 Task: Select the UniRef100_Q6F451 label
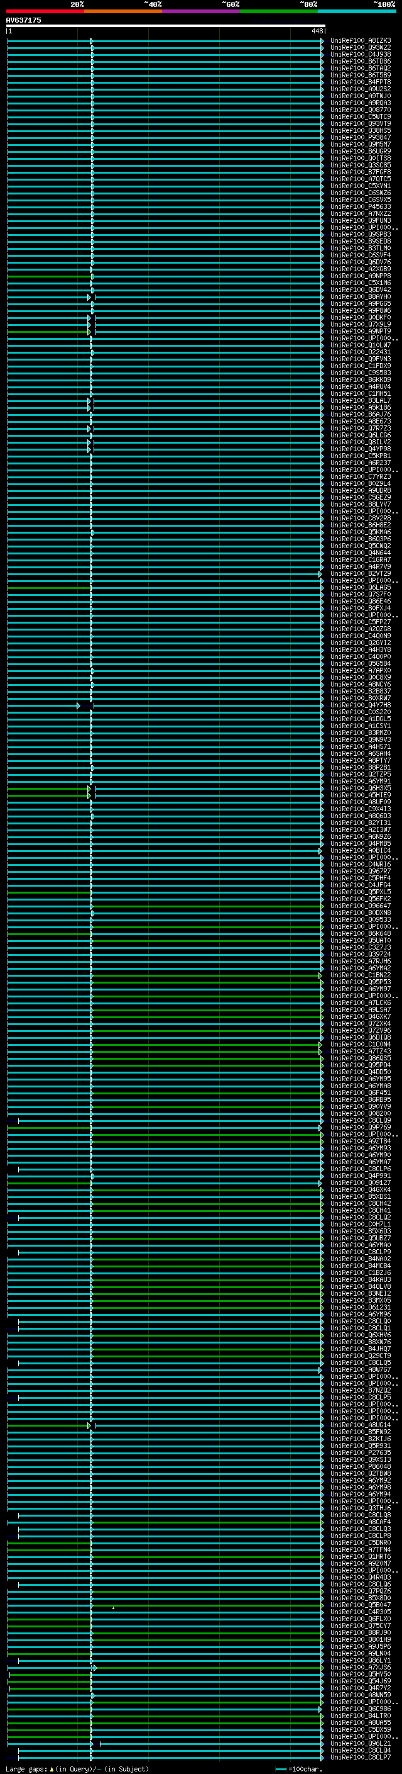click(x=361, y=1093)
